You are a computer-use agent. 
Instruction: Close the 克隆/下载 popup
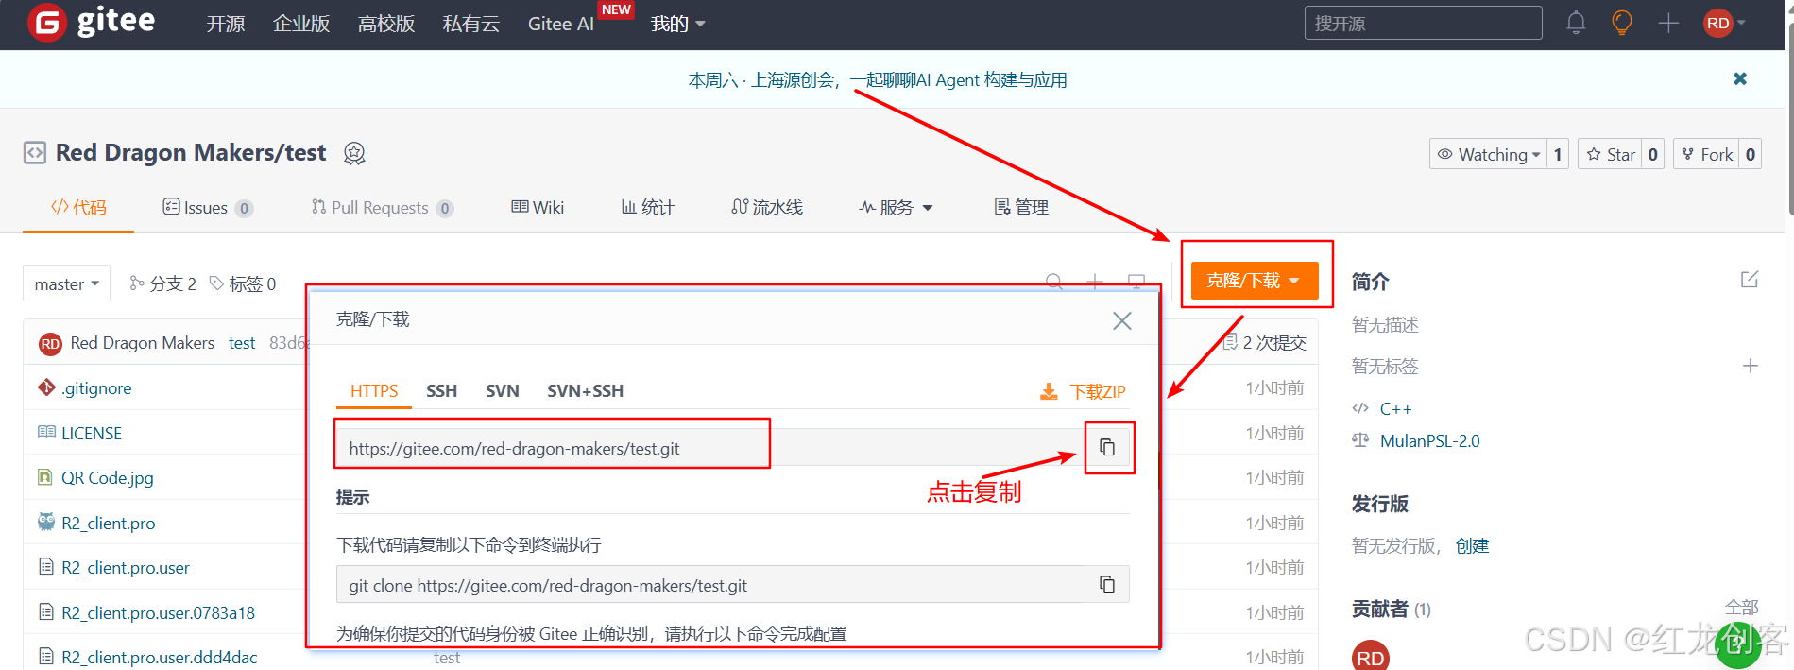pos(1122,321)
